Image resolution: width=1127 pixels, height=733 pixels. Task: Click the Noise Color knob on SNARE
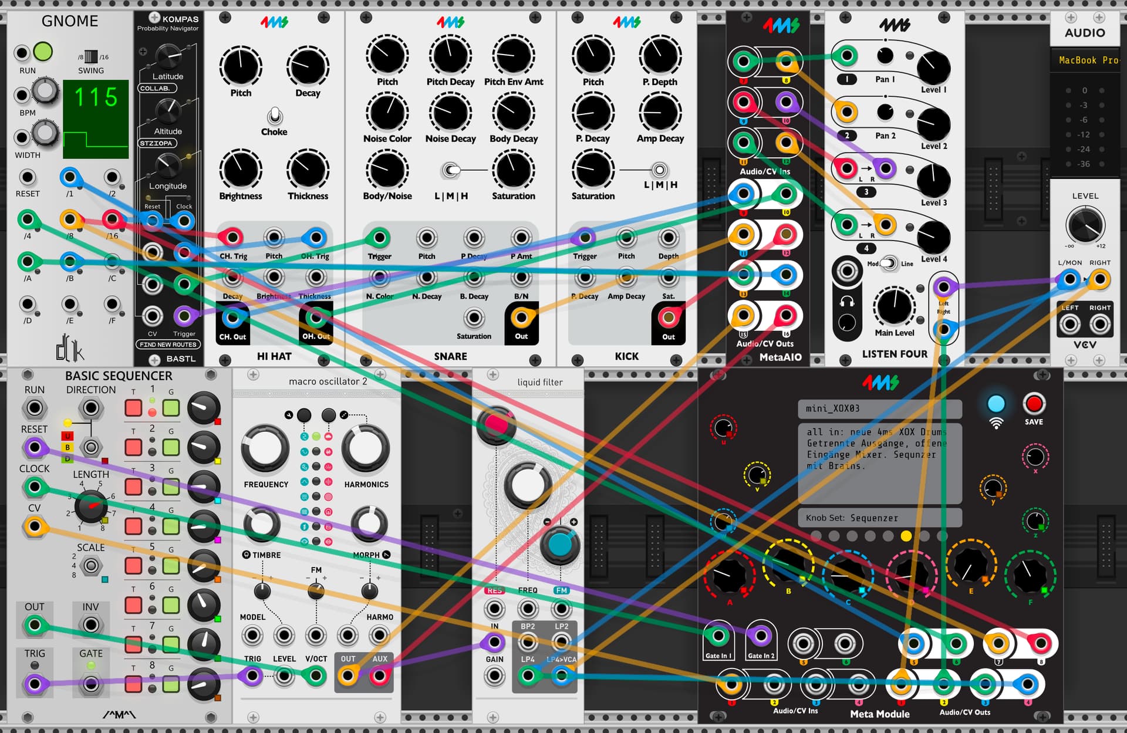tap(387, 113)
